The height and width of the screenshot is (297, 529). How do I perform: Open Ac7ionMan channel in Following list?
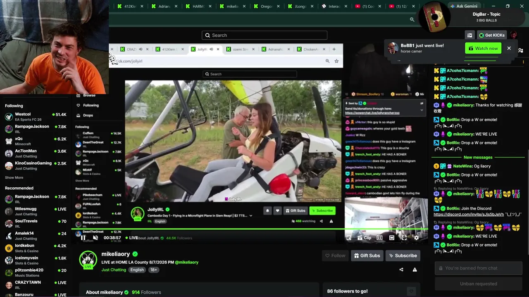point(36,153)
